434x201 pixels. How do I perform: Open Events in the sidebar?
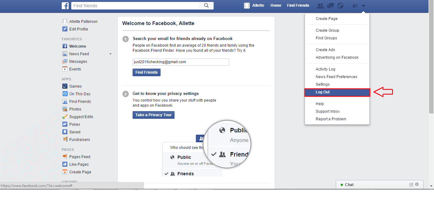coord(75,69)
